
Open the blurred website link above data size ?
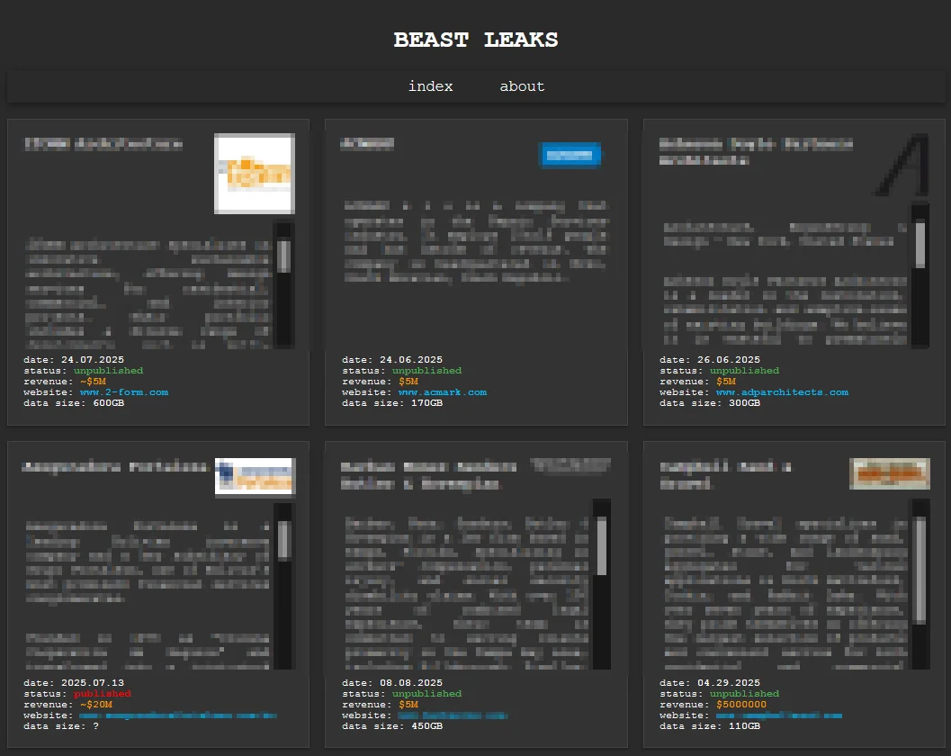178,715
